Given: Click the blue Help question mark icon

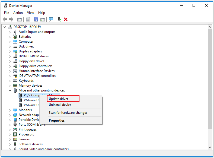Looking at the screenshot, I should click(x=36, y=19).
